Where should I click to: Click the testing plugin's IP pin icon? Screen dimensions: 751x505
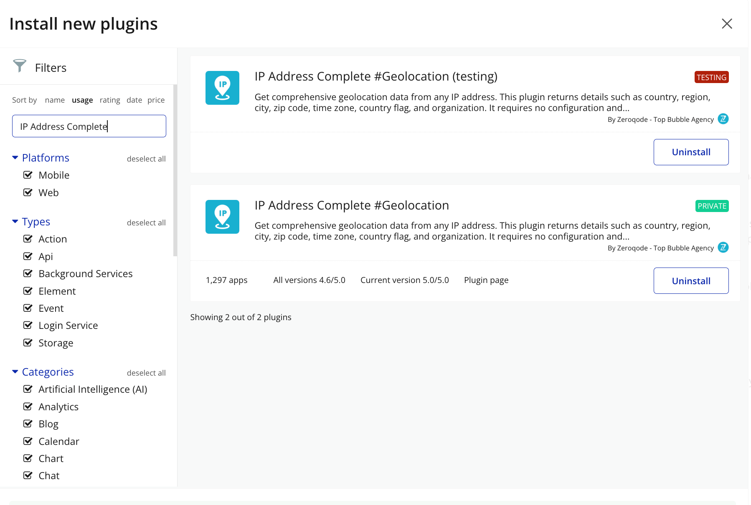222,88
